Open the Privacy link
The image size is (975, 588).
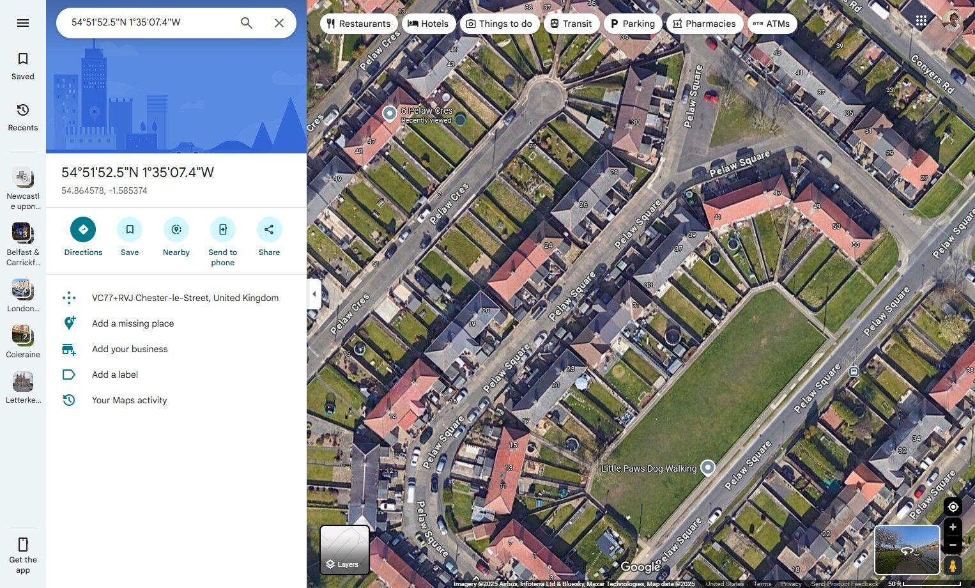tap(791, 584)
